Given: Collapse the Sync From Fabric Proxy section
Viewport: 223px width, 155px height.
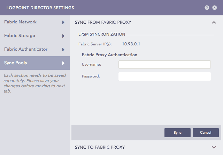Looking at the screenshot, I should [x=214, y=22].
